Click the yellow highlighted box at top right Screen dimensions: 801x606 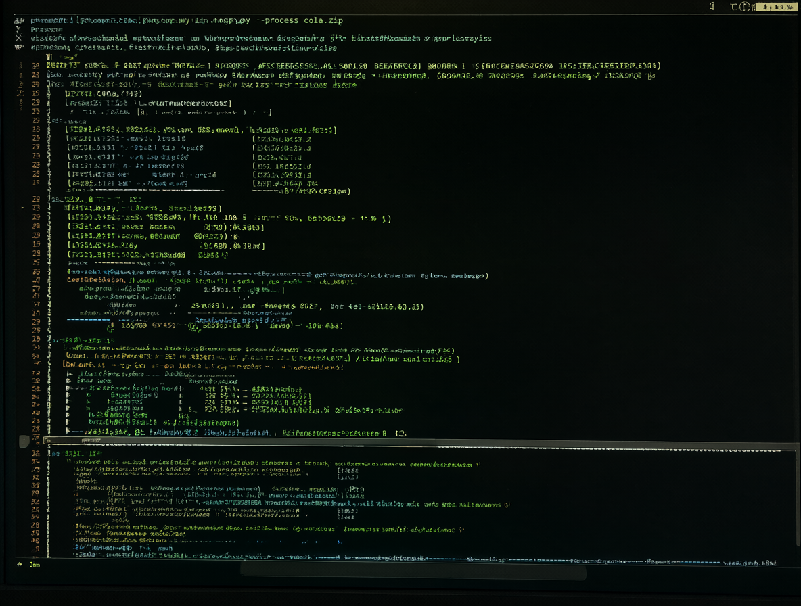tap(775, 7)
